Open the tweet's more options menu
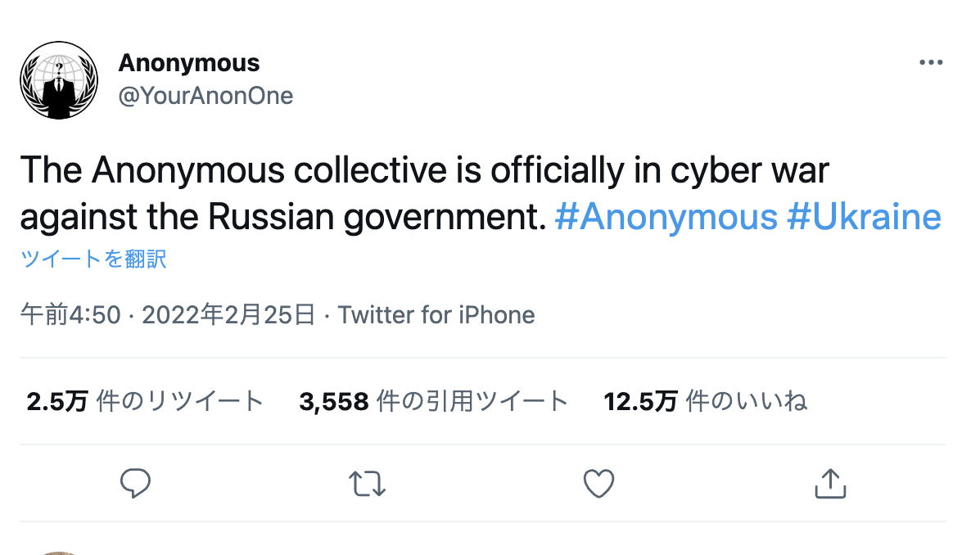This screenshot has width=971, height=555. 931,63
